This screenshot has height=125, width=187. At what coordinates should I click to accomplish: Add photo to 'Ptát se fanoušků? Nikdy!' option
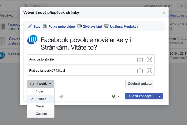140,71
